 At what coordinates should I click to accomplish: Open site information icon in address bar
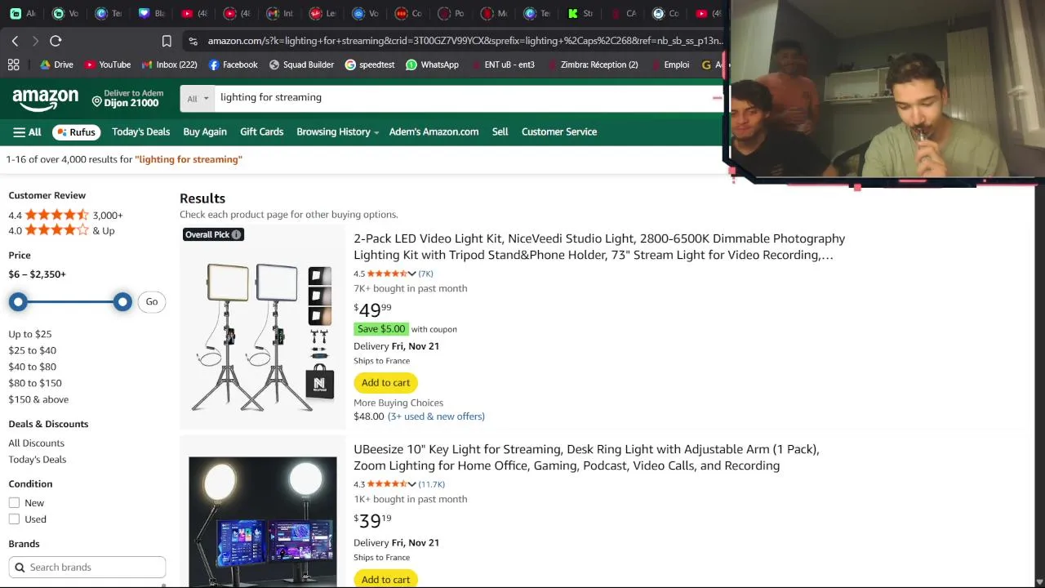pyautogui.click(x=192, y=41)
